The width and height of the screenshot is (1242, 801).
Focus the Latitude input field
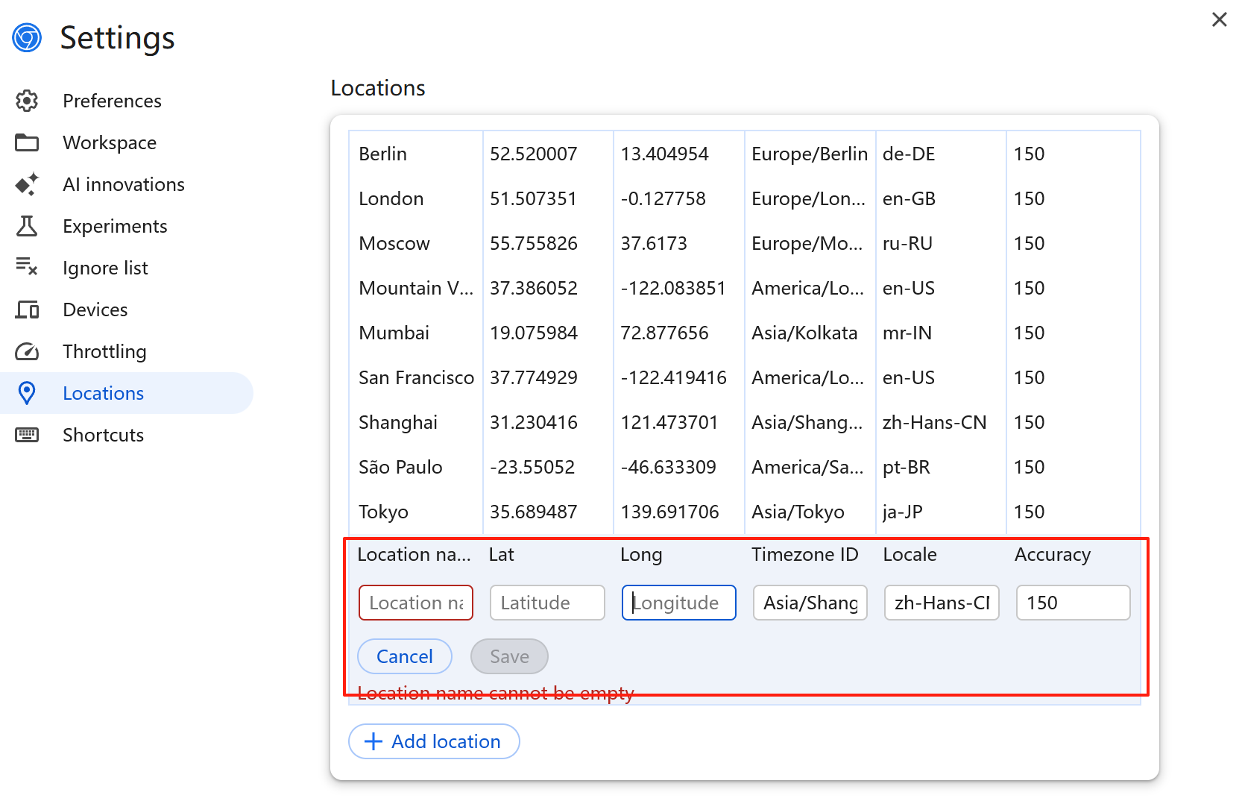[546, 603]
